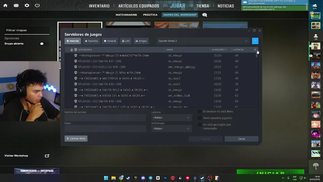Image resolution: width=323 pixels, height=182 pixels.
Task: Click the Filtrar mapas field
Action: 27,30
